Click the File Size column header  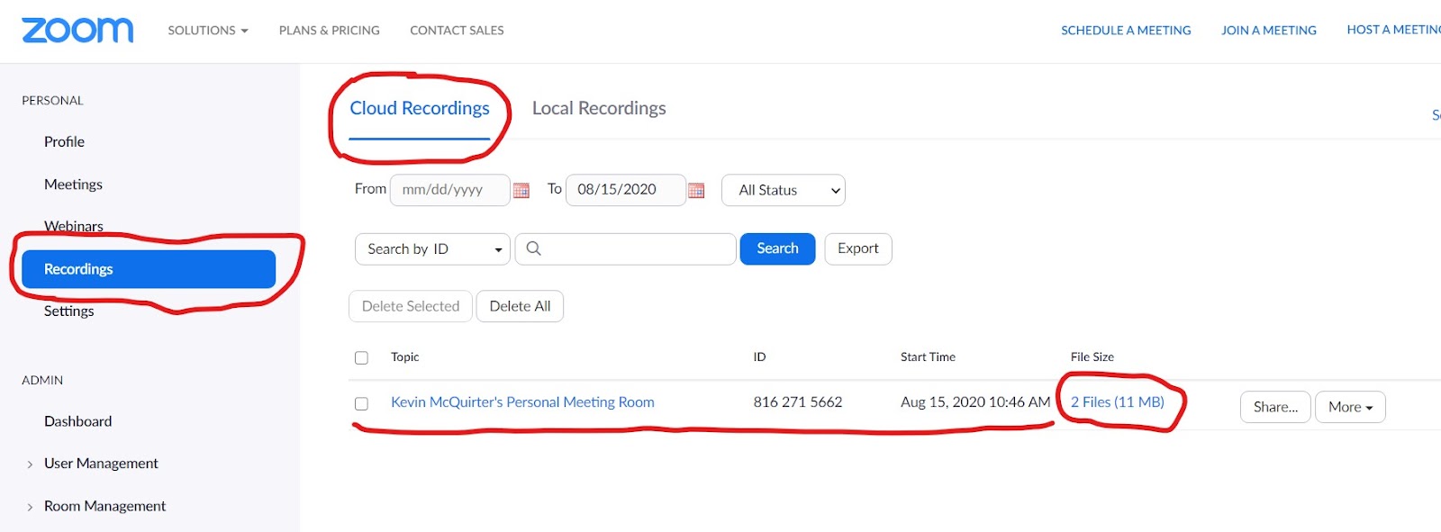coord(1092,357)
